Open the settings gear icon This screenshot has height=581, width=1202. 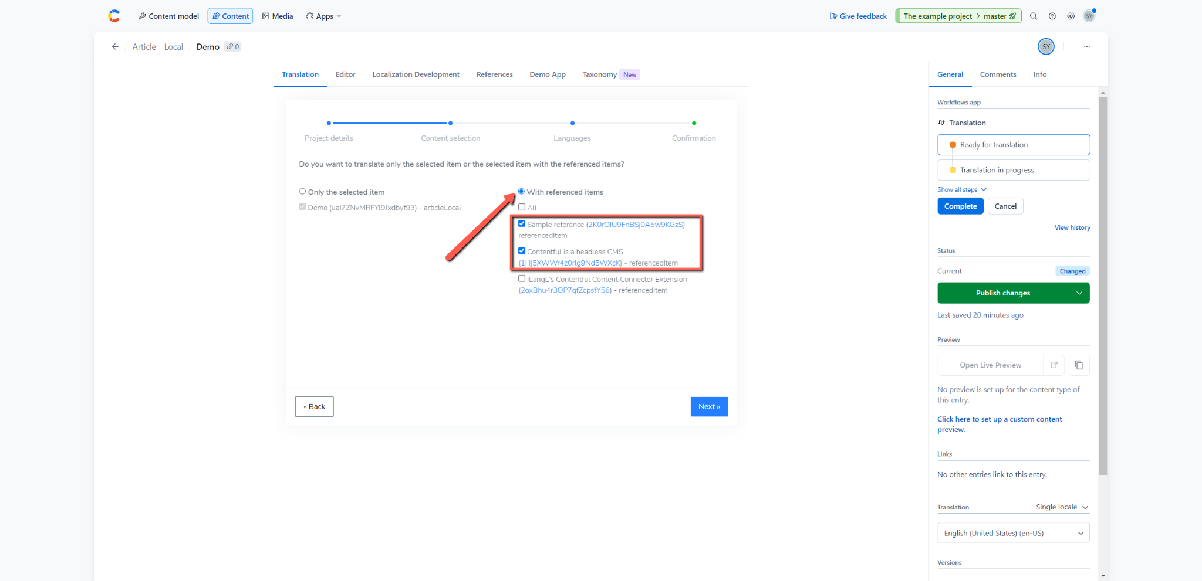tap(1071, 16)
